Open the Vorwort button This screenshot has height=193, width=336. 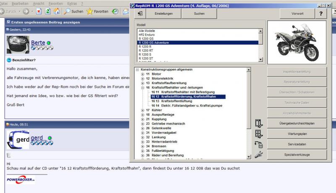click(297, 14)
